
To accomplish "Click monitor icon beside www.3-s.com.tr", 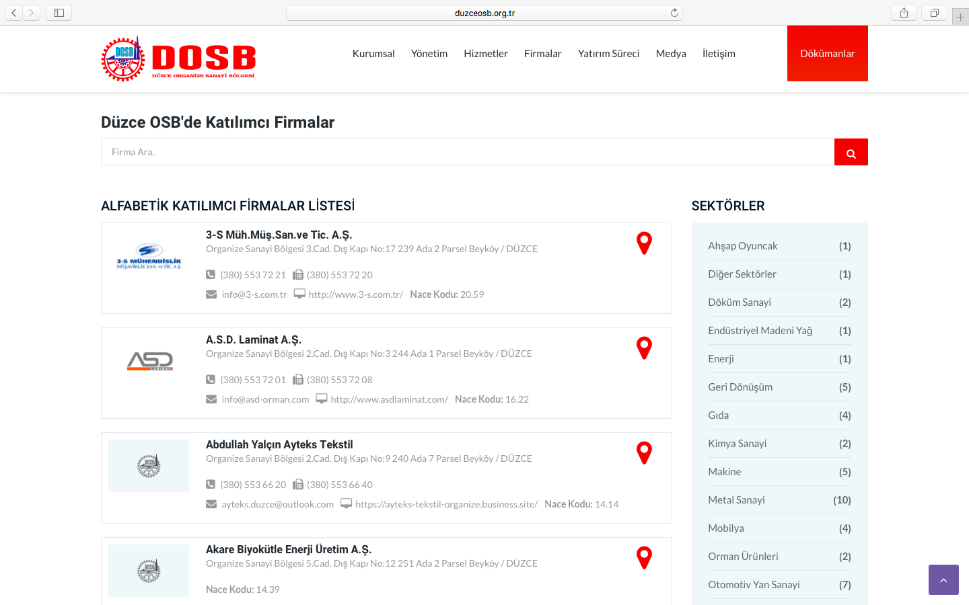I will (x=299, y=294).
